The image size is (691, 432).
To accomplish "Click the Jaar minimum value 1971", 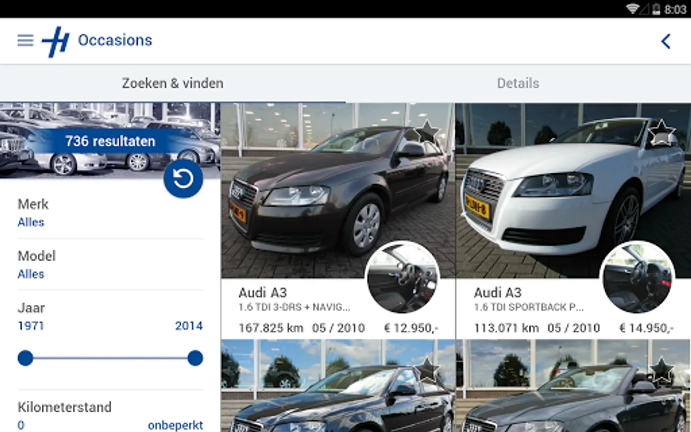I will [31, 326].
